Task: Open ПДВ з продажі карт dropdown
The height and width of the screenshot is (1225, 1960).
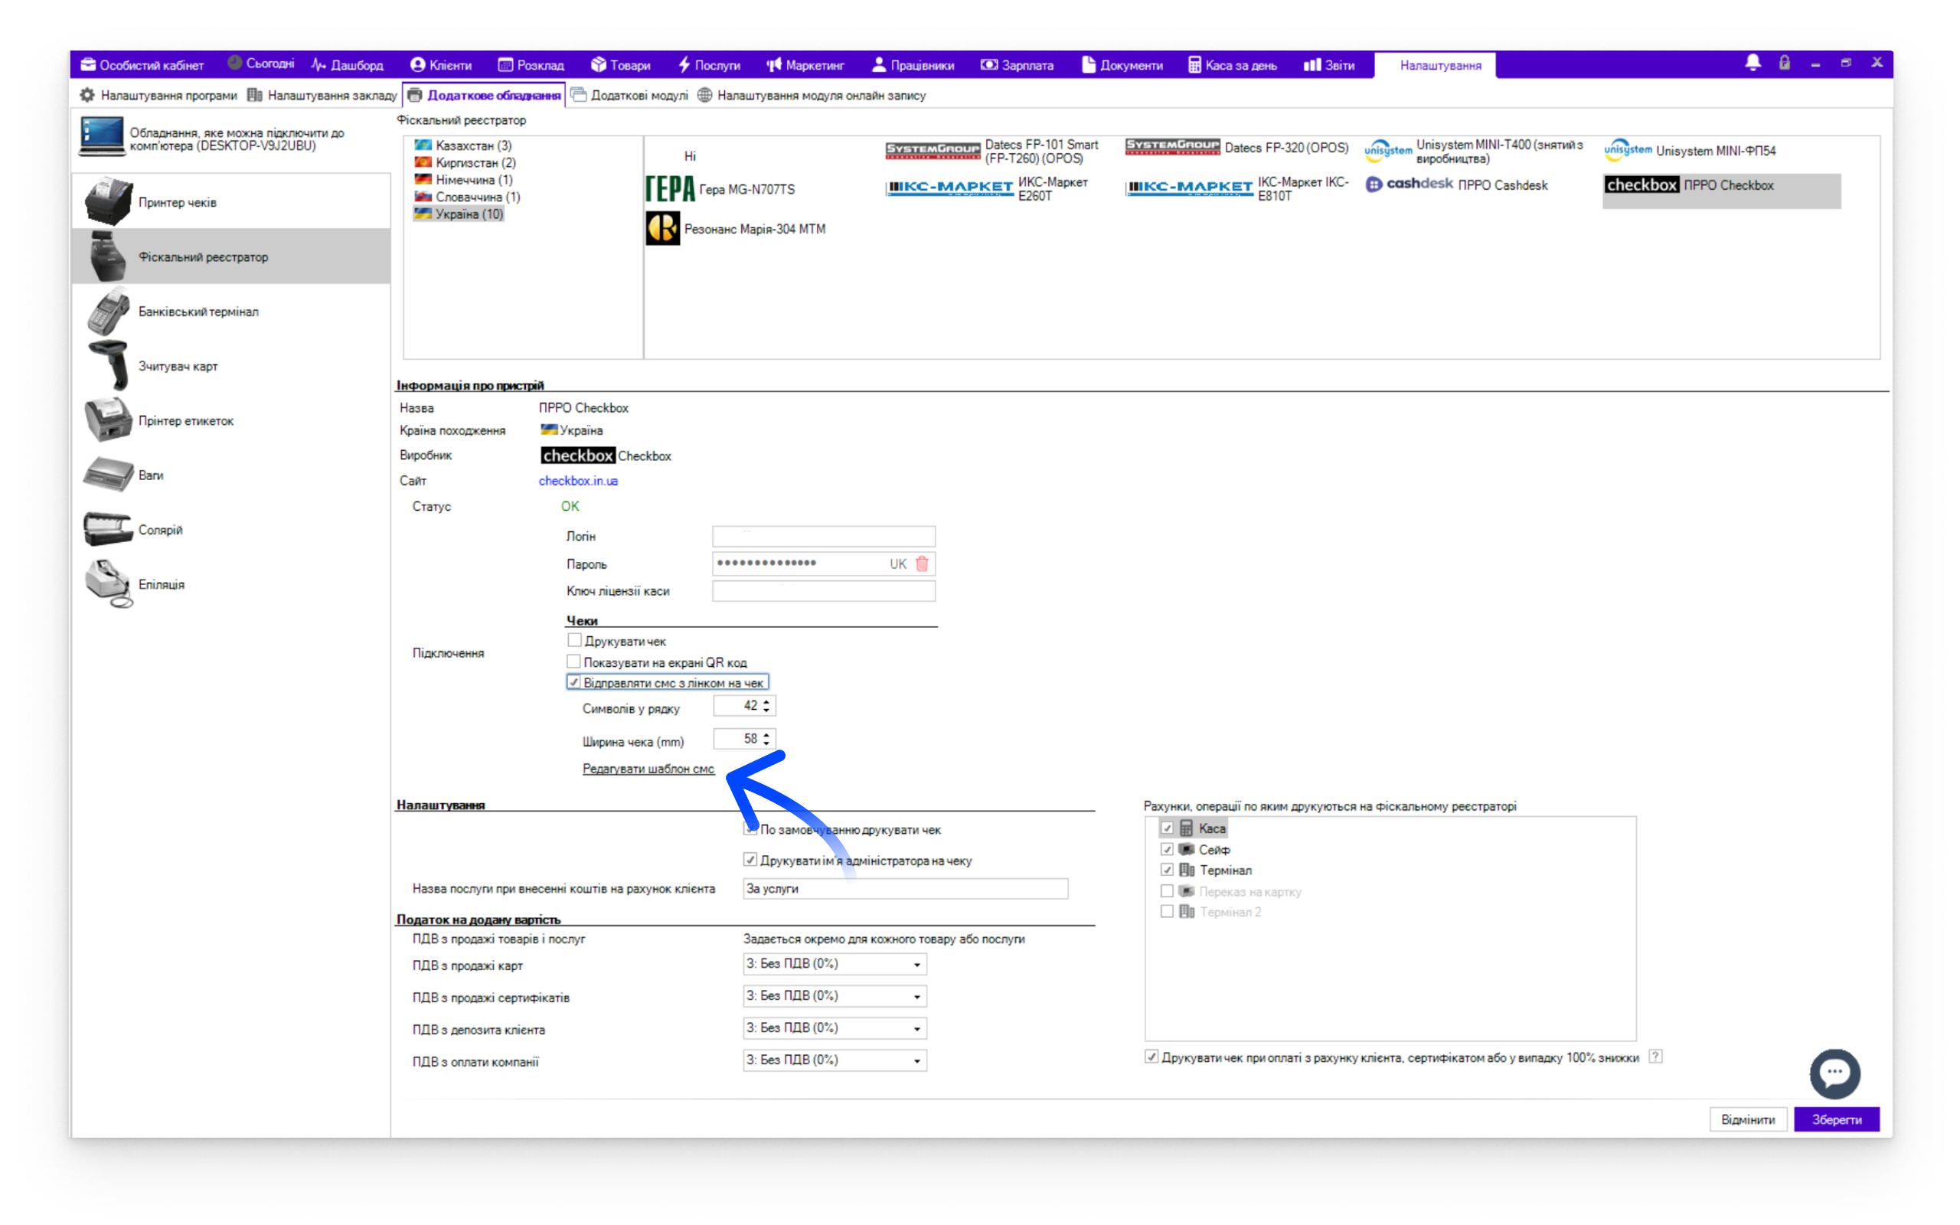Action: [835, 964]
